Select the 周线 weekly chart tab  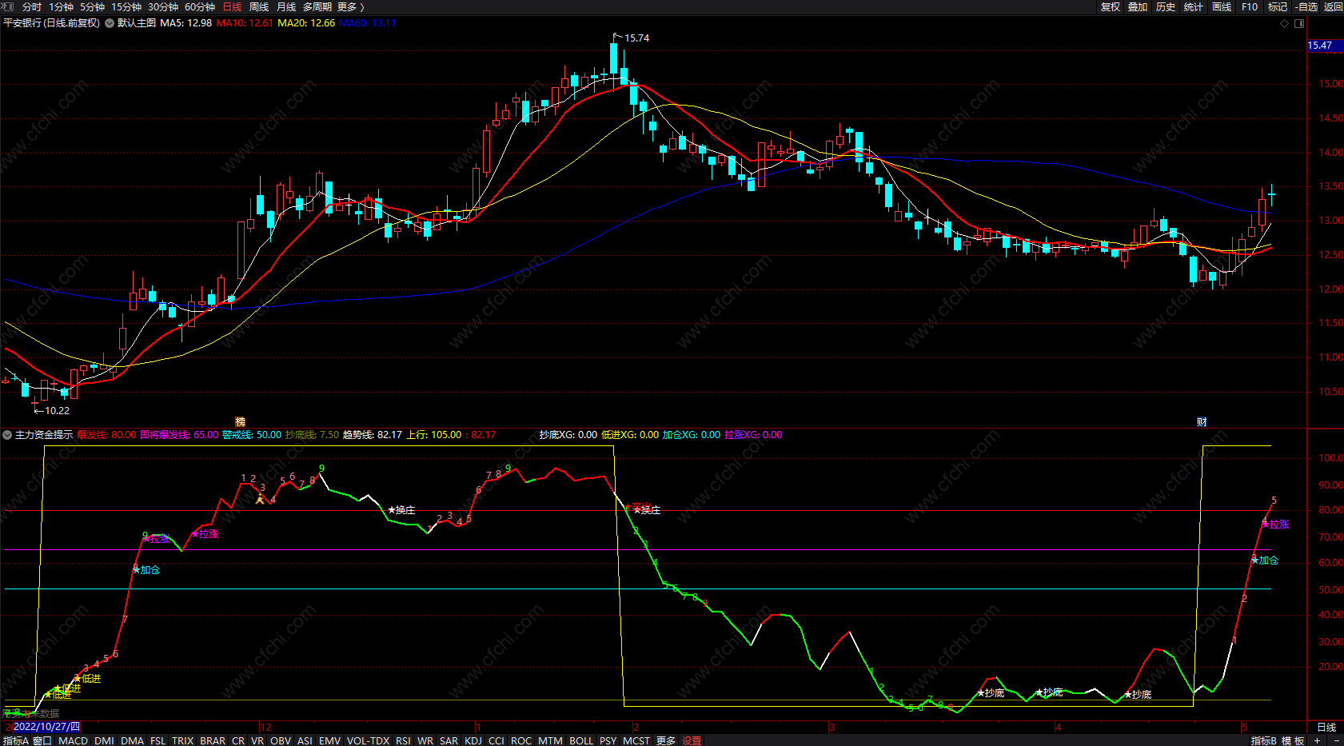[259, 6]
